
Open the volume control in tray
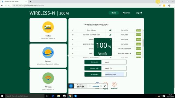tap(161, 96)
